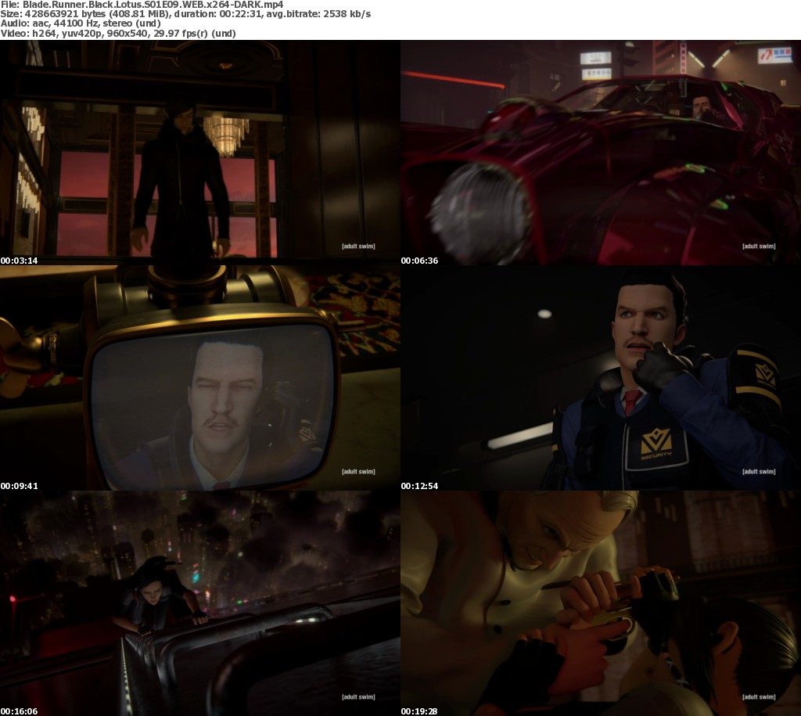Click the 00:03:14 timestamp
The height and width of the screenshot is (716, 801).
(20, 261)
